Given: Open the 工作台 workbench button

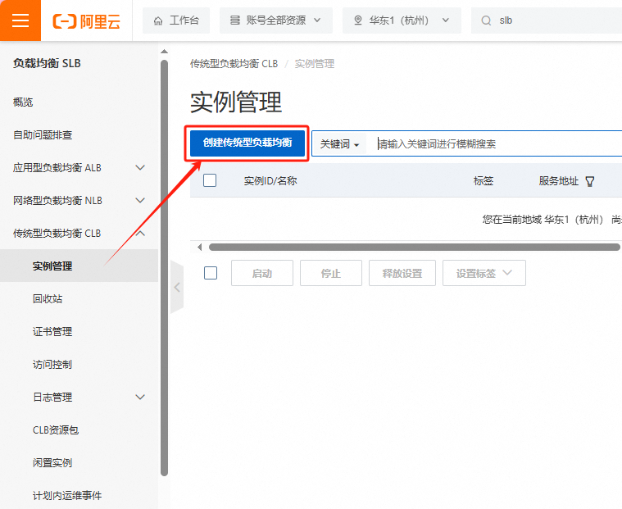Looking at the screenshot, I should pos(176,20).
